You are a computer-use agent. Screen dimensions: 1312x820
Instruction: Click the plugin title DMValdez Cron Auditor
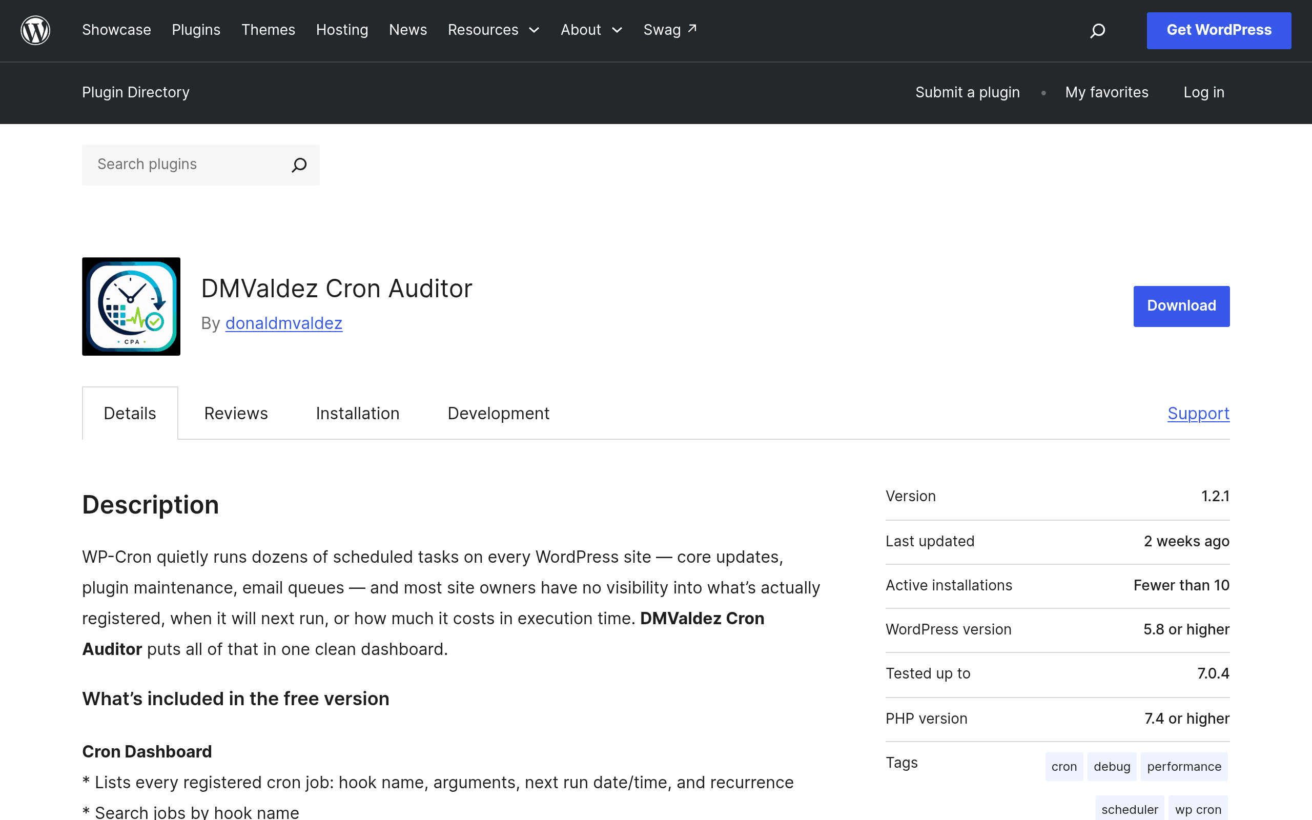tap(337, 289)
